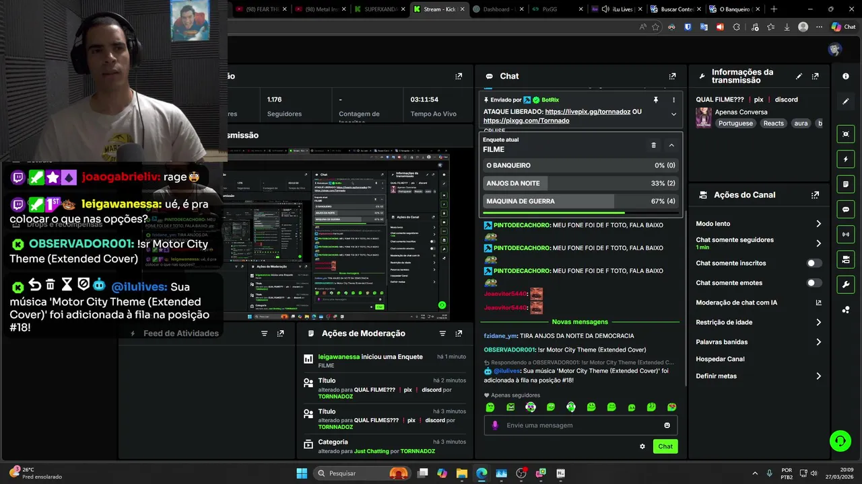Click the pencil edit icon in sidebar

846,102
